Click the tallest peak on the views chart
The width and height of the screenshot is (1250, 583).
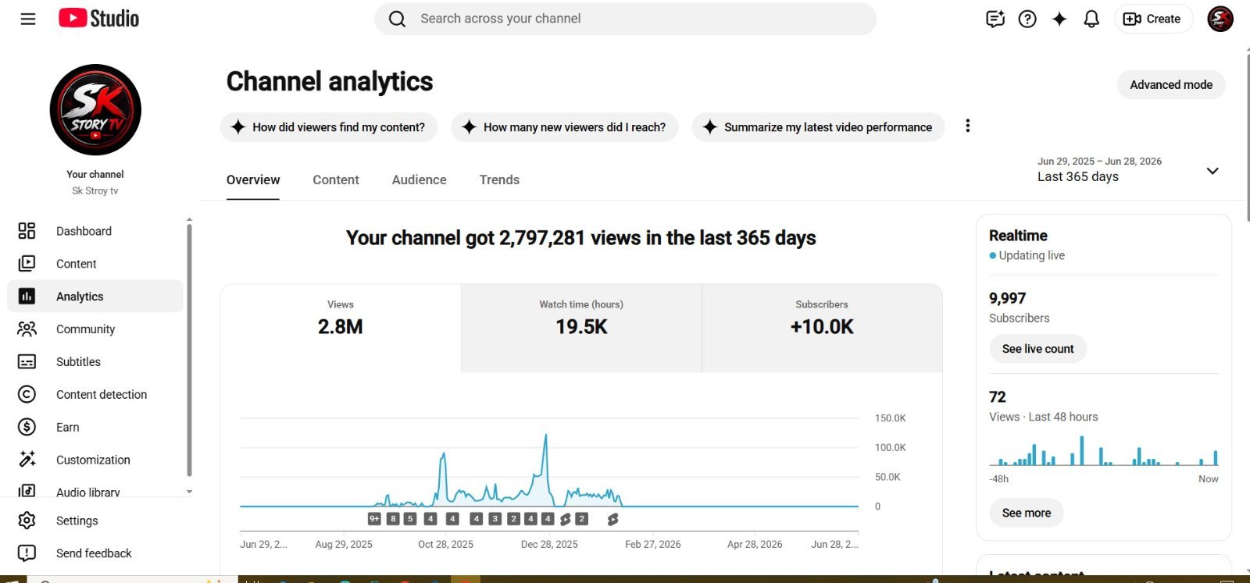coord(545,435)
